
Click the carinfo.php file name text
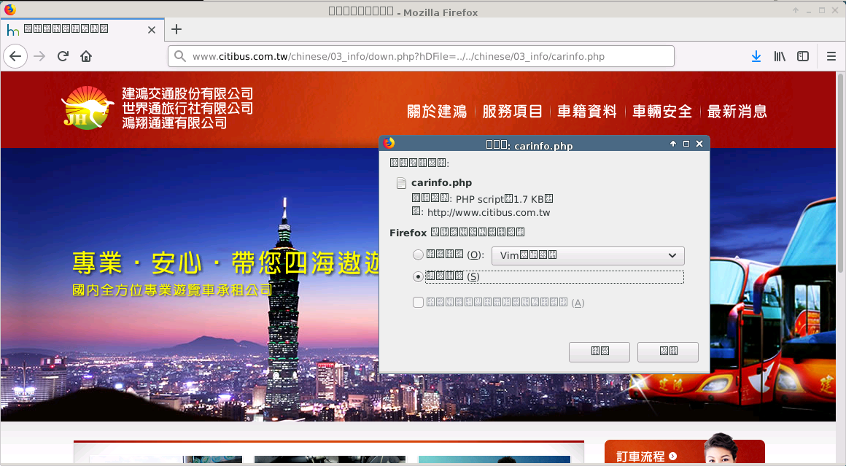441,183
